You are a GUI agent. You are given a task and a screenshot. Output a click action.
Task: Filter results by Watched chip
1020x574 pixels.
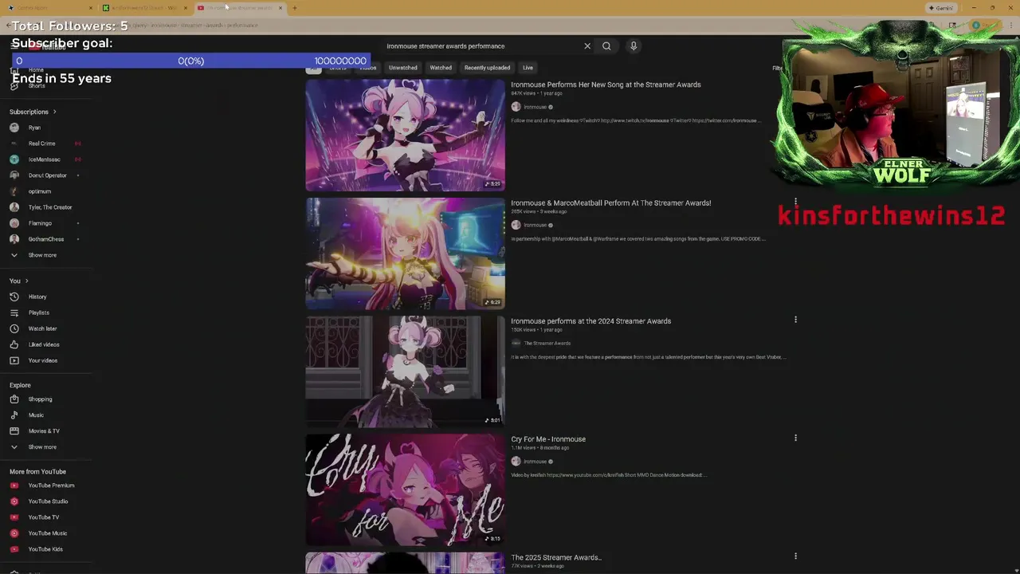pos(441,68)
